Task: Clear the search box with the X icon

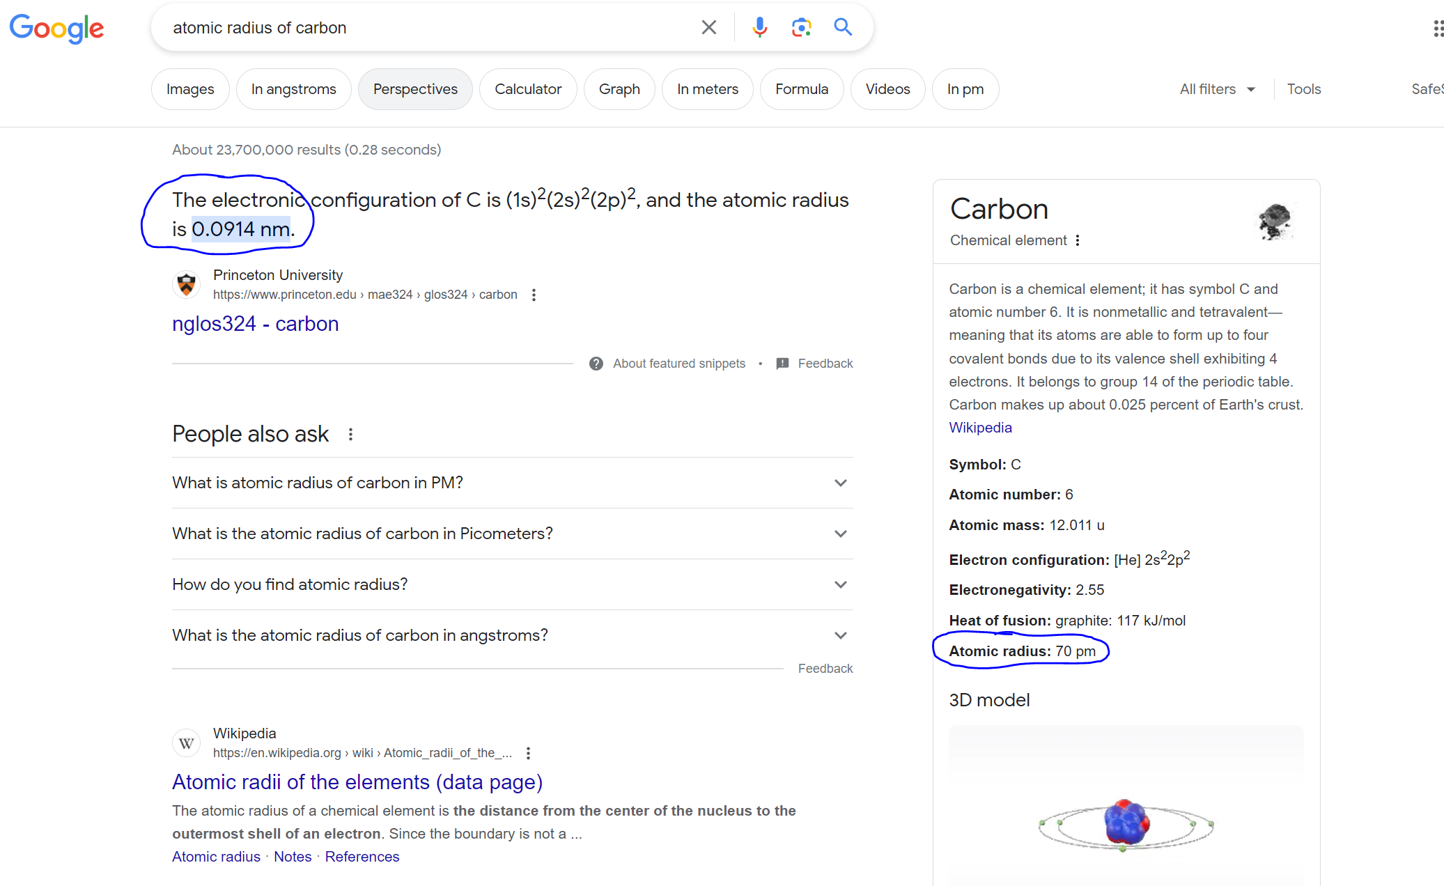Action: (x=708, y=28)
